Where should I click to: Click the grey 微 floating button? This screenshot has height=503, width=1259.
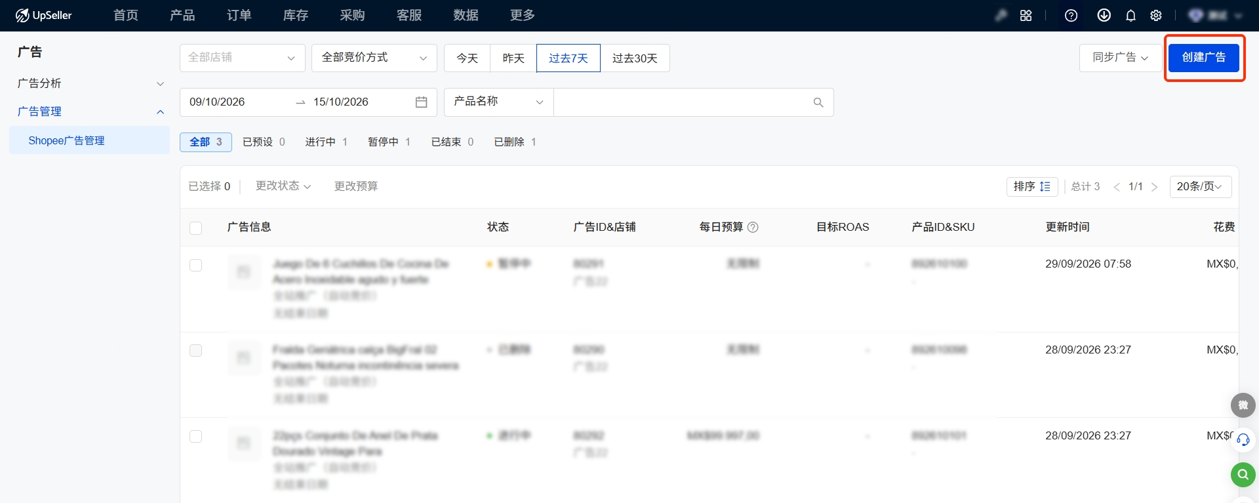pyautogui.click(x=1243, y=405)
